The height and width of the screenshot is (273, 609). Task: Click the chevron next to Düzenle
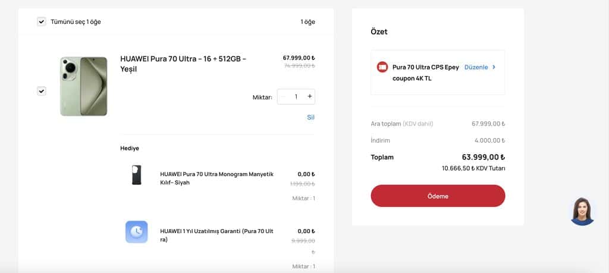click(494, 67)
